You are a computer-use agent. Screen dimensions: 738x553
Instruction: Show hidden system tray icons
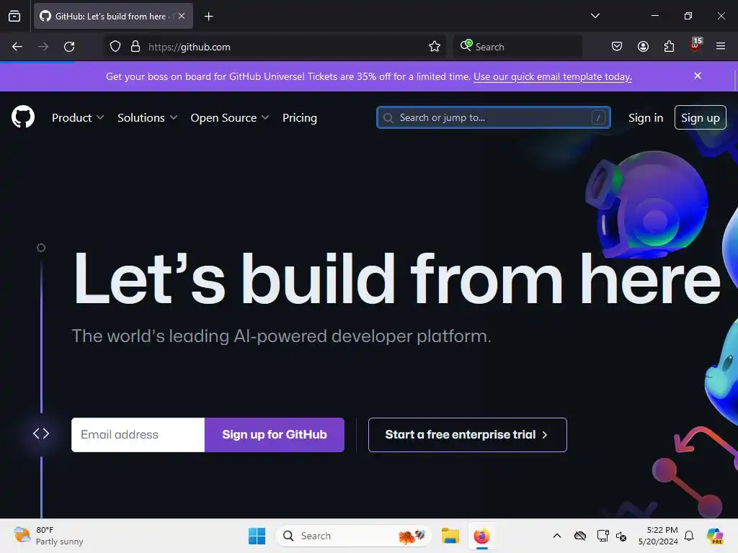coord(557,536)
